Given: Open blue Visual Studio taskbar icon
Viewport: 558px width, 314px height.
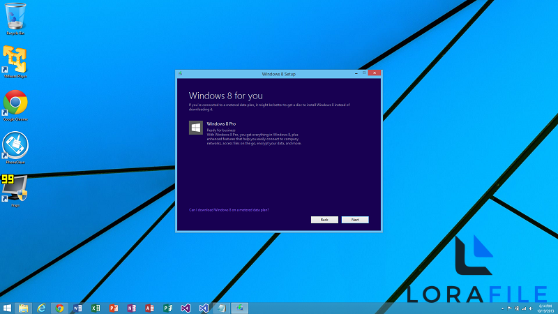Looking at the screenshot, I should [204, 308].
